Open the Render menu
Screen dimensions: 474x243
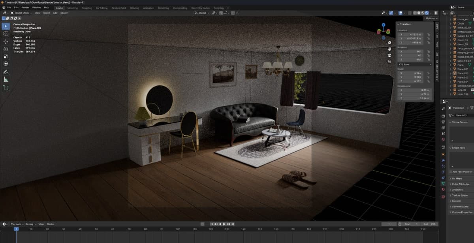25,8
